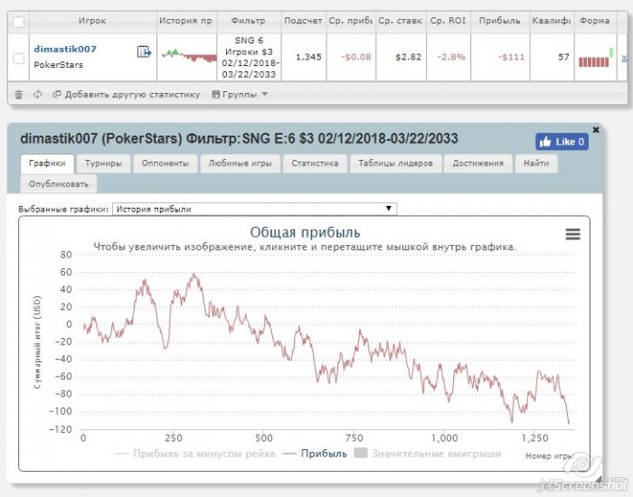View the profit history sparkline thumbnail
The image size is (633, 497).
(x=189, y=56)
